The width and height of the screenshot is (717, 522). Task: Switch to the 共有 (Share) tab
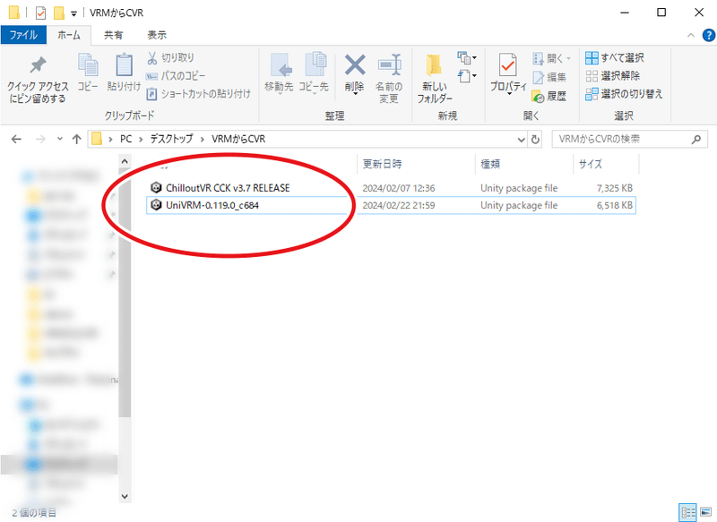point(113,35)
